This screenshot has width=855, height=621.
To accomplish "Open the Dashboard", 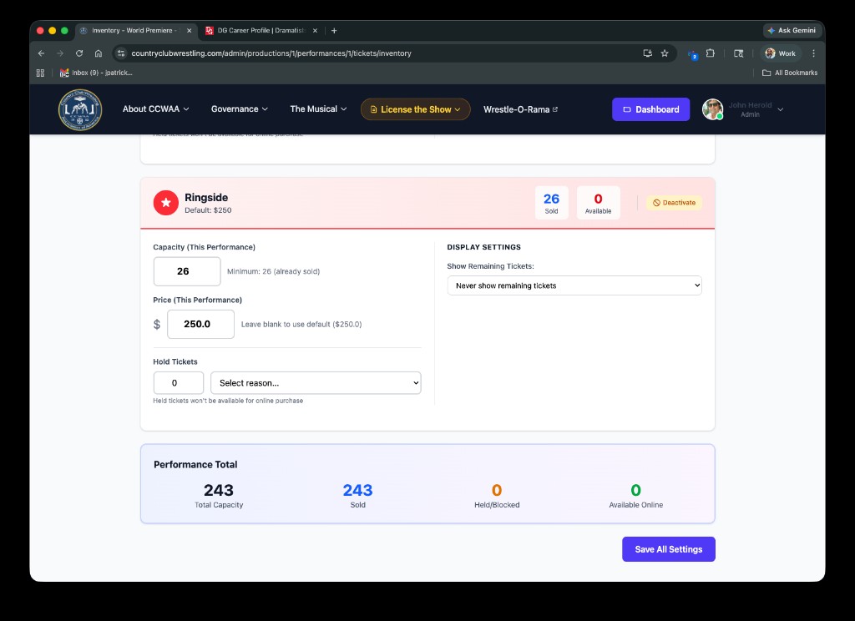I will (x=650, y=109).
